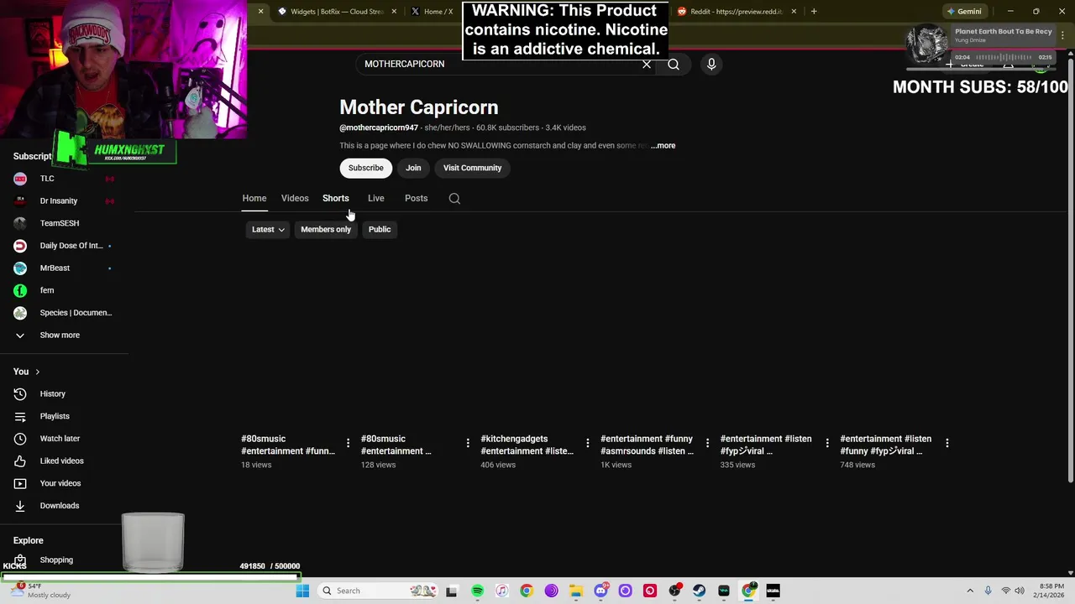Filter shorts to Members only
The image size is (1075, 604).
(x=326, y=230)
